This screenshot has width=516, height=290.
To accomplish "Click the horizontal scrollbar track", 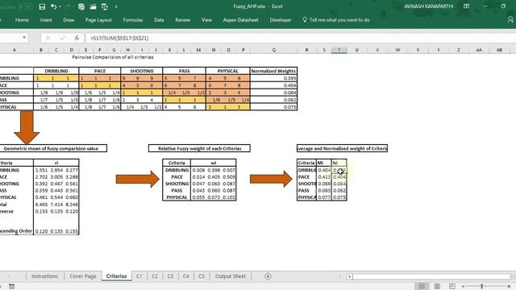I will 431,276.
